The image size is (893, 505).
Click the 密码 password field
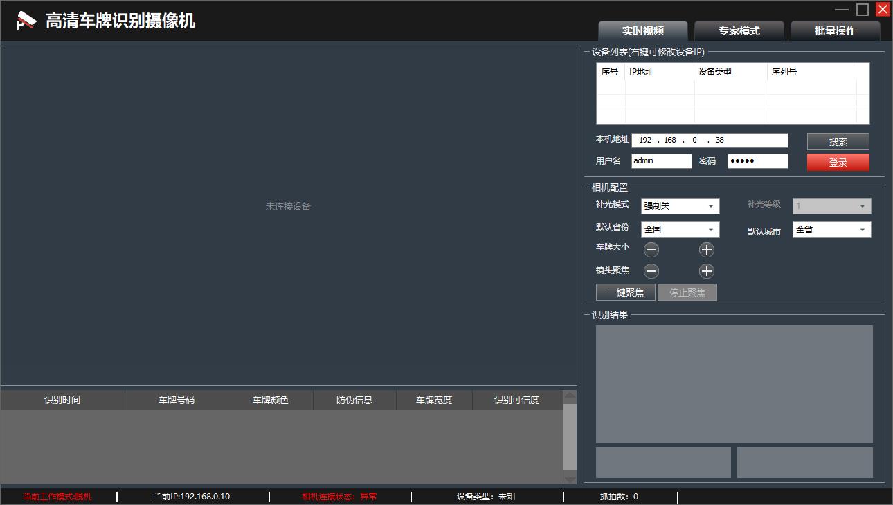pyautogui.click(x=757, y=161)
